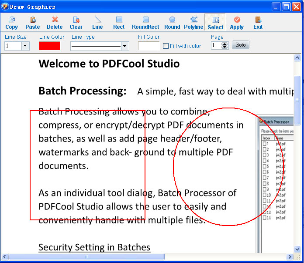Enable Fill with color checkbox
The height and width of the screenshot is (263, 304).
click(x=166, y=46)
